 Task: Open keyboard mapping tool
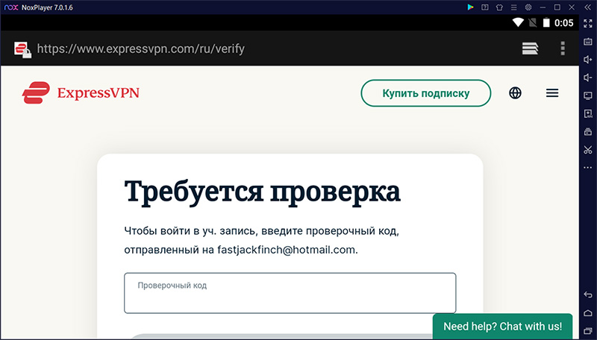tap(588, 42)
